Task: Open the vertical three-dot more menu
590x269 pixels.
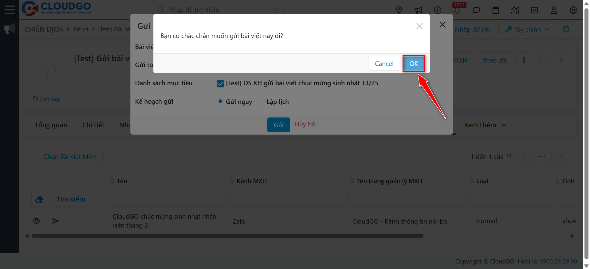Action: pos(524,60)
